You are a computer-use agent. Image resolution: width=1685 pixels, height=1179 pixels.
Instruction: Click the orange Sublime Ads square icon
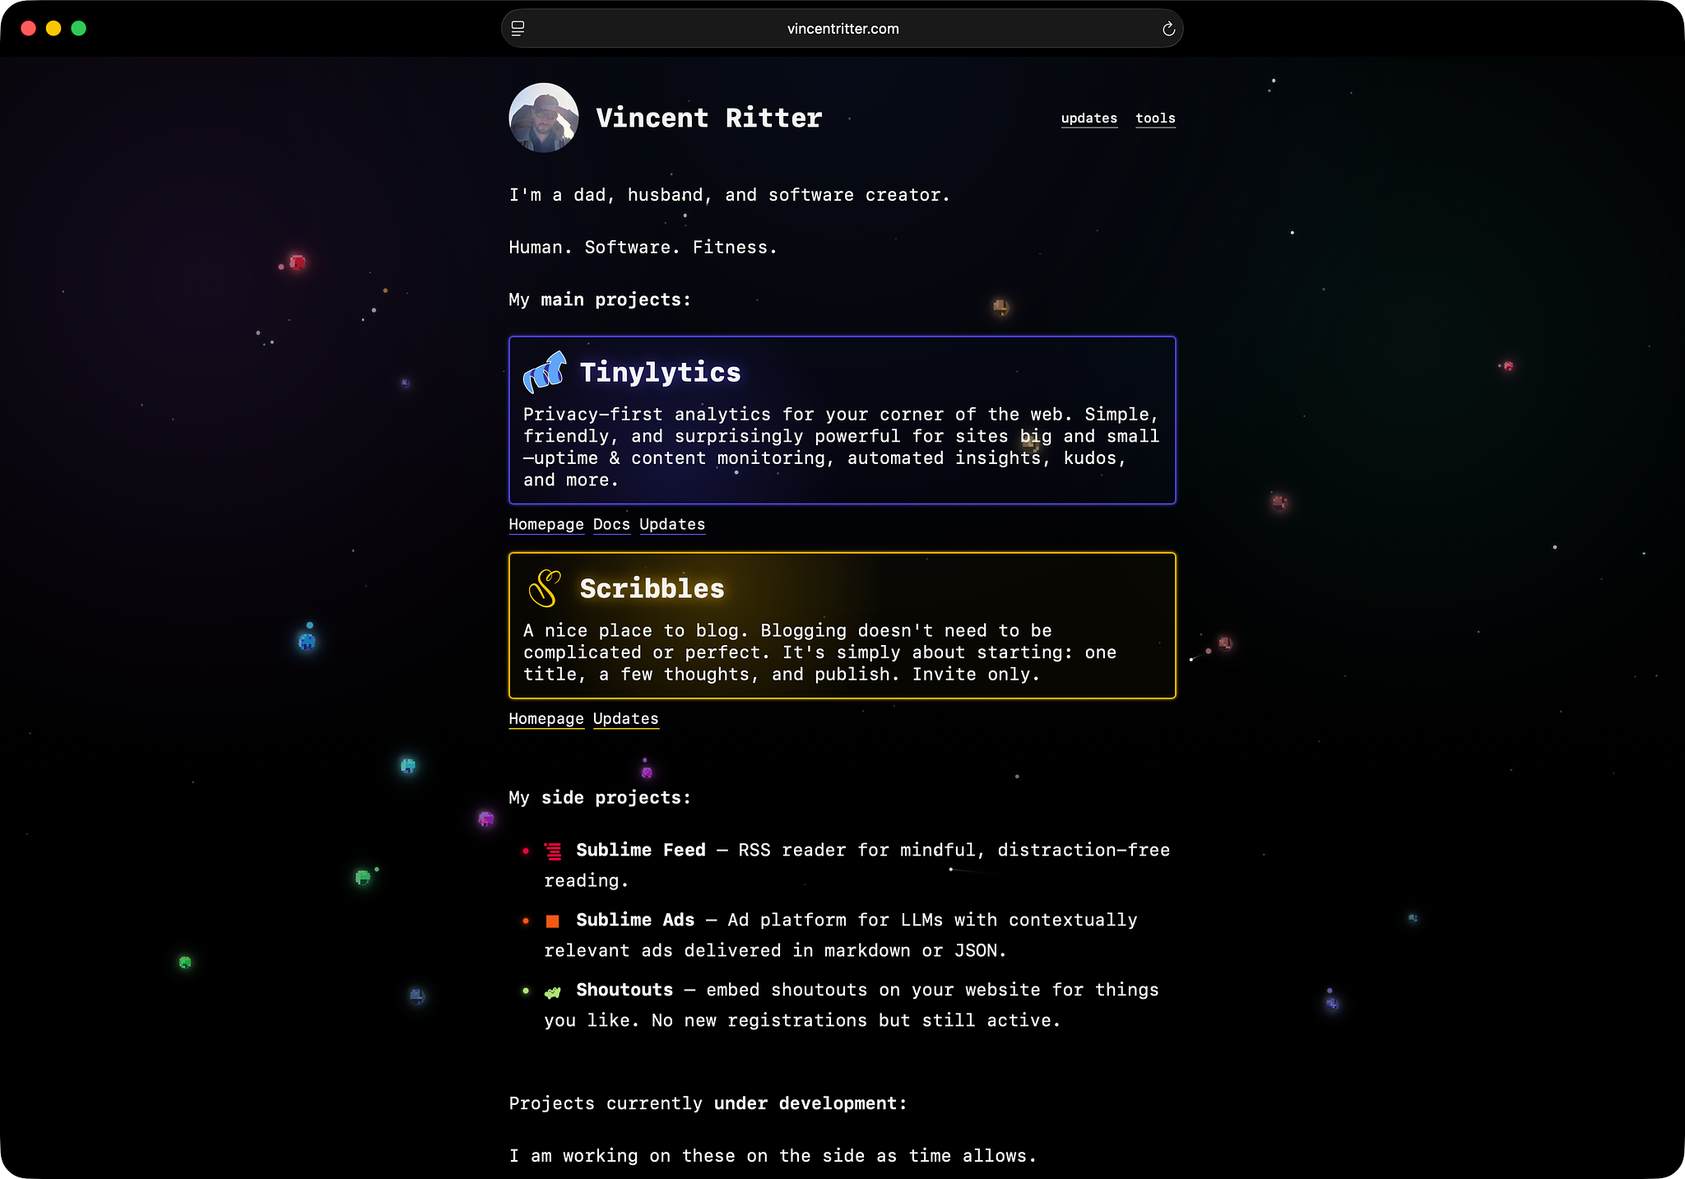pos(553,921)
